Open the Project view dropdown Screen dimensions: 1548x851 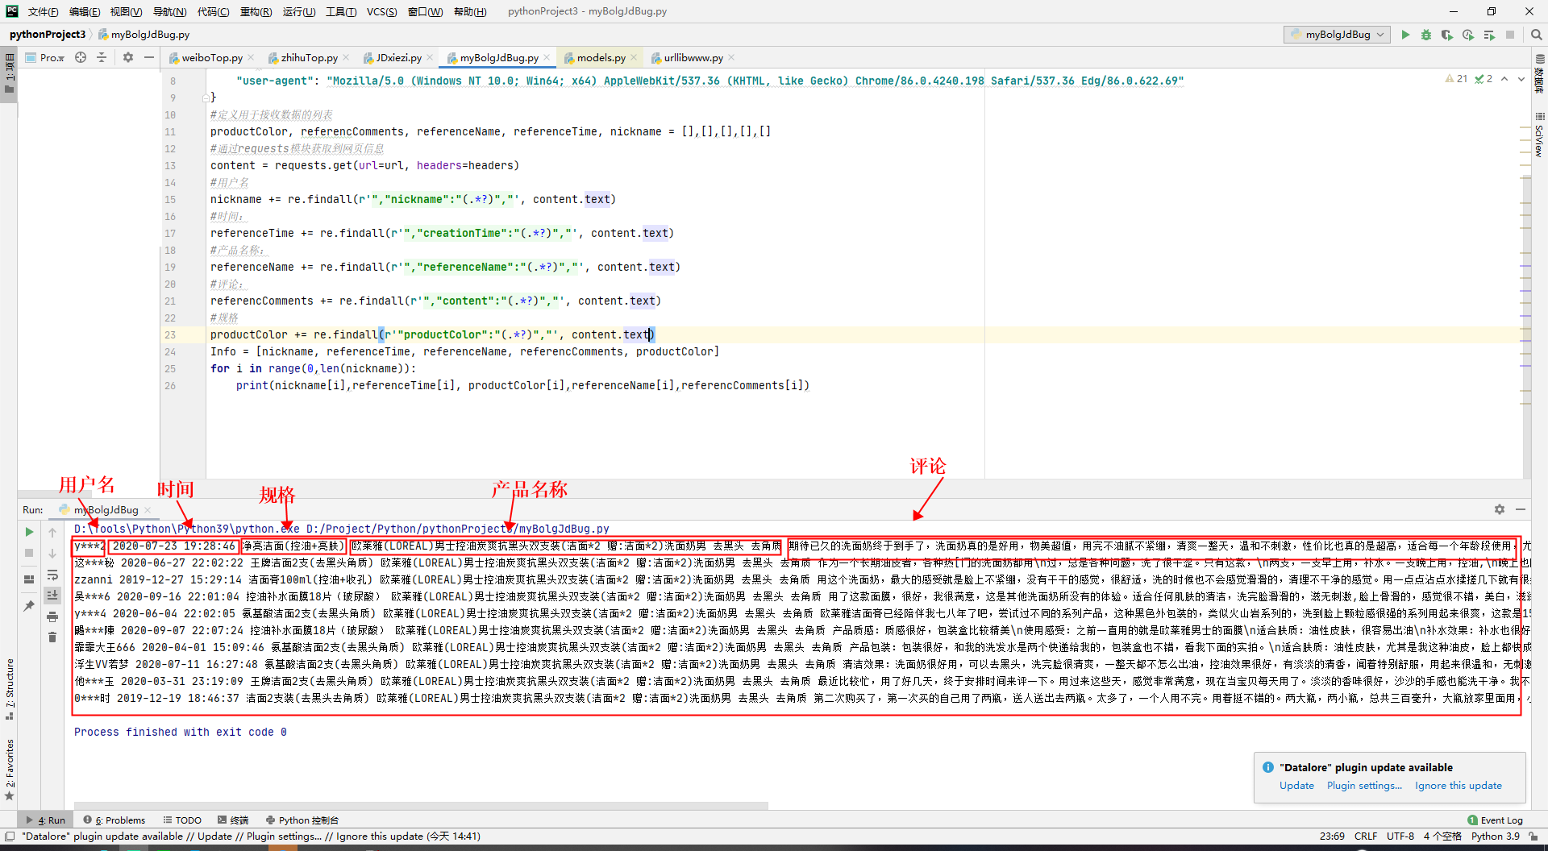pyautogui.click(x=45, y=57)
